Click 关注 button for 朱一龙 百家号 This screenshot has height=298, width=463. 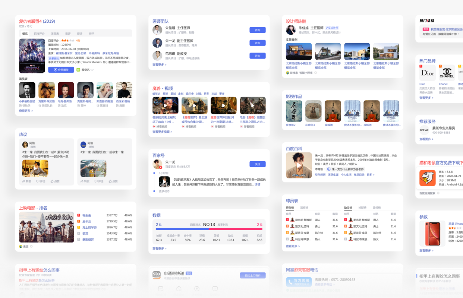(258, 164)
